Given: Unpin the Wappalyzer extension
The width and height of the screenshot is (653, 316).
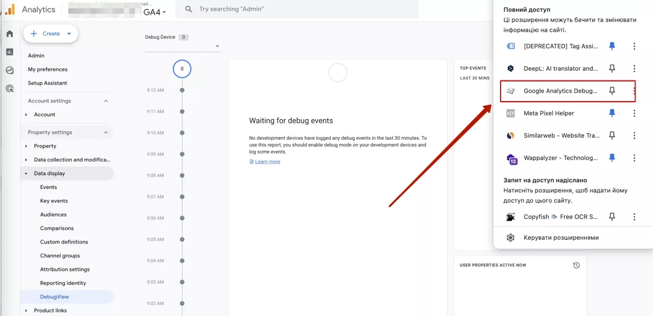Looking at the screenshot, I should [612, 158].
